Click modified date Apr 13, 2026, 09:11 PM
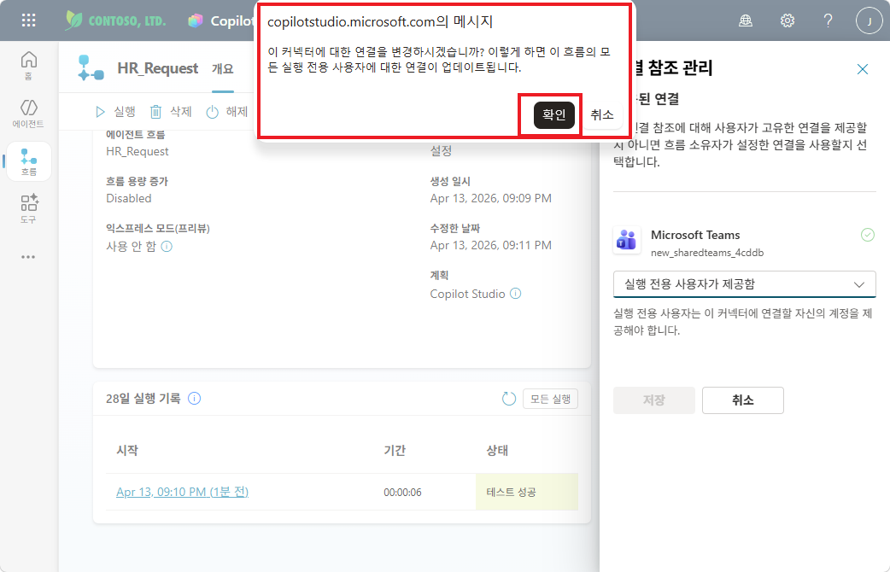This screenshot has width=890, height=572. click(490, 246)
